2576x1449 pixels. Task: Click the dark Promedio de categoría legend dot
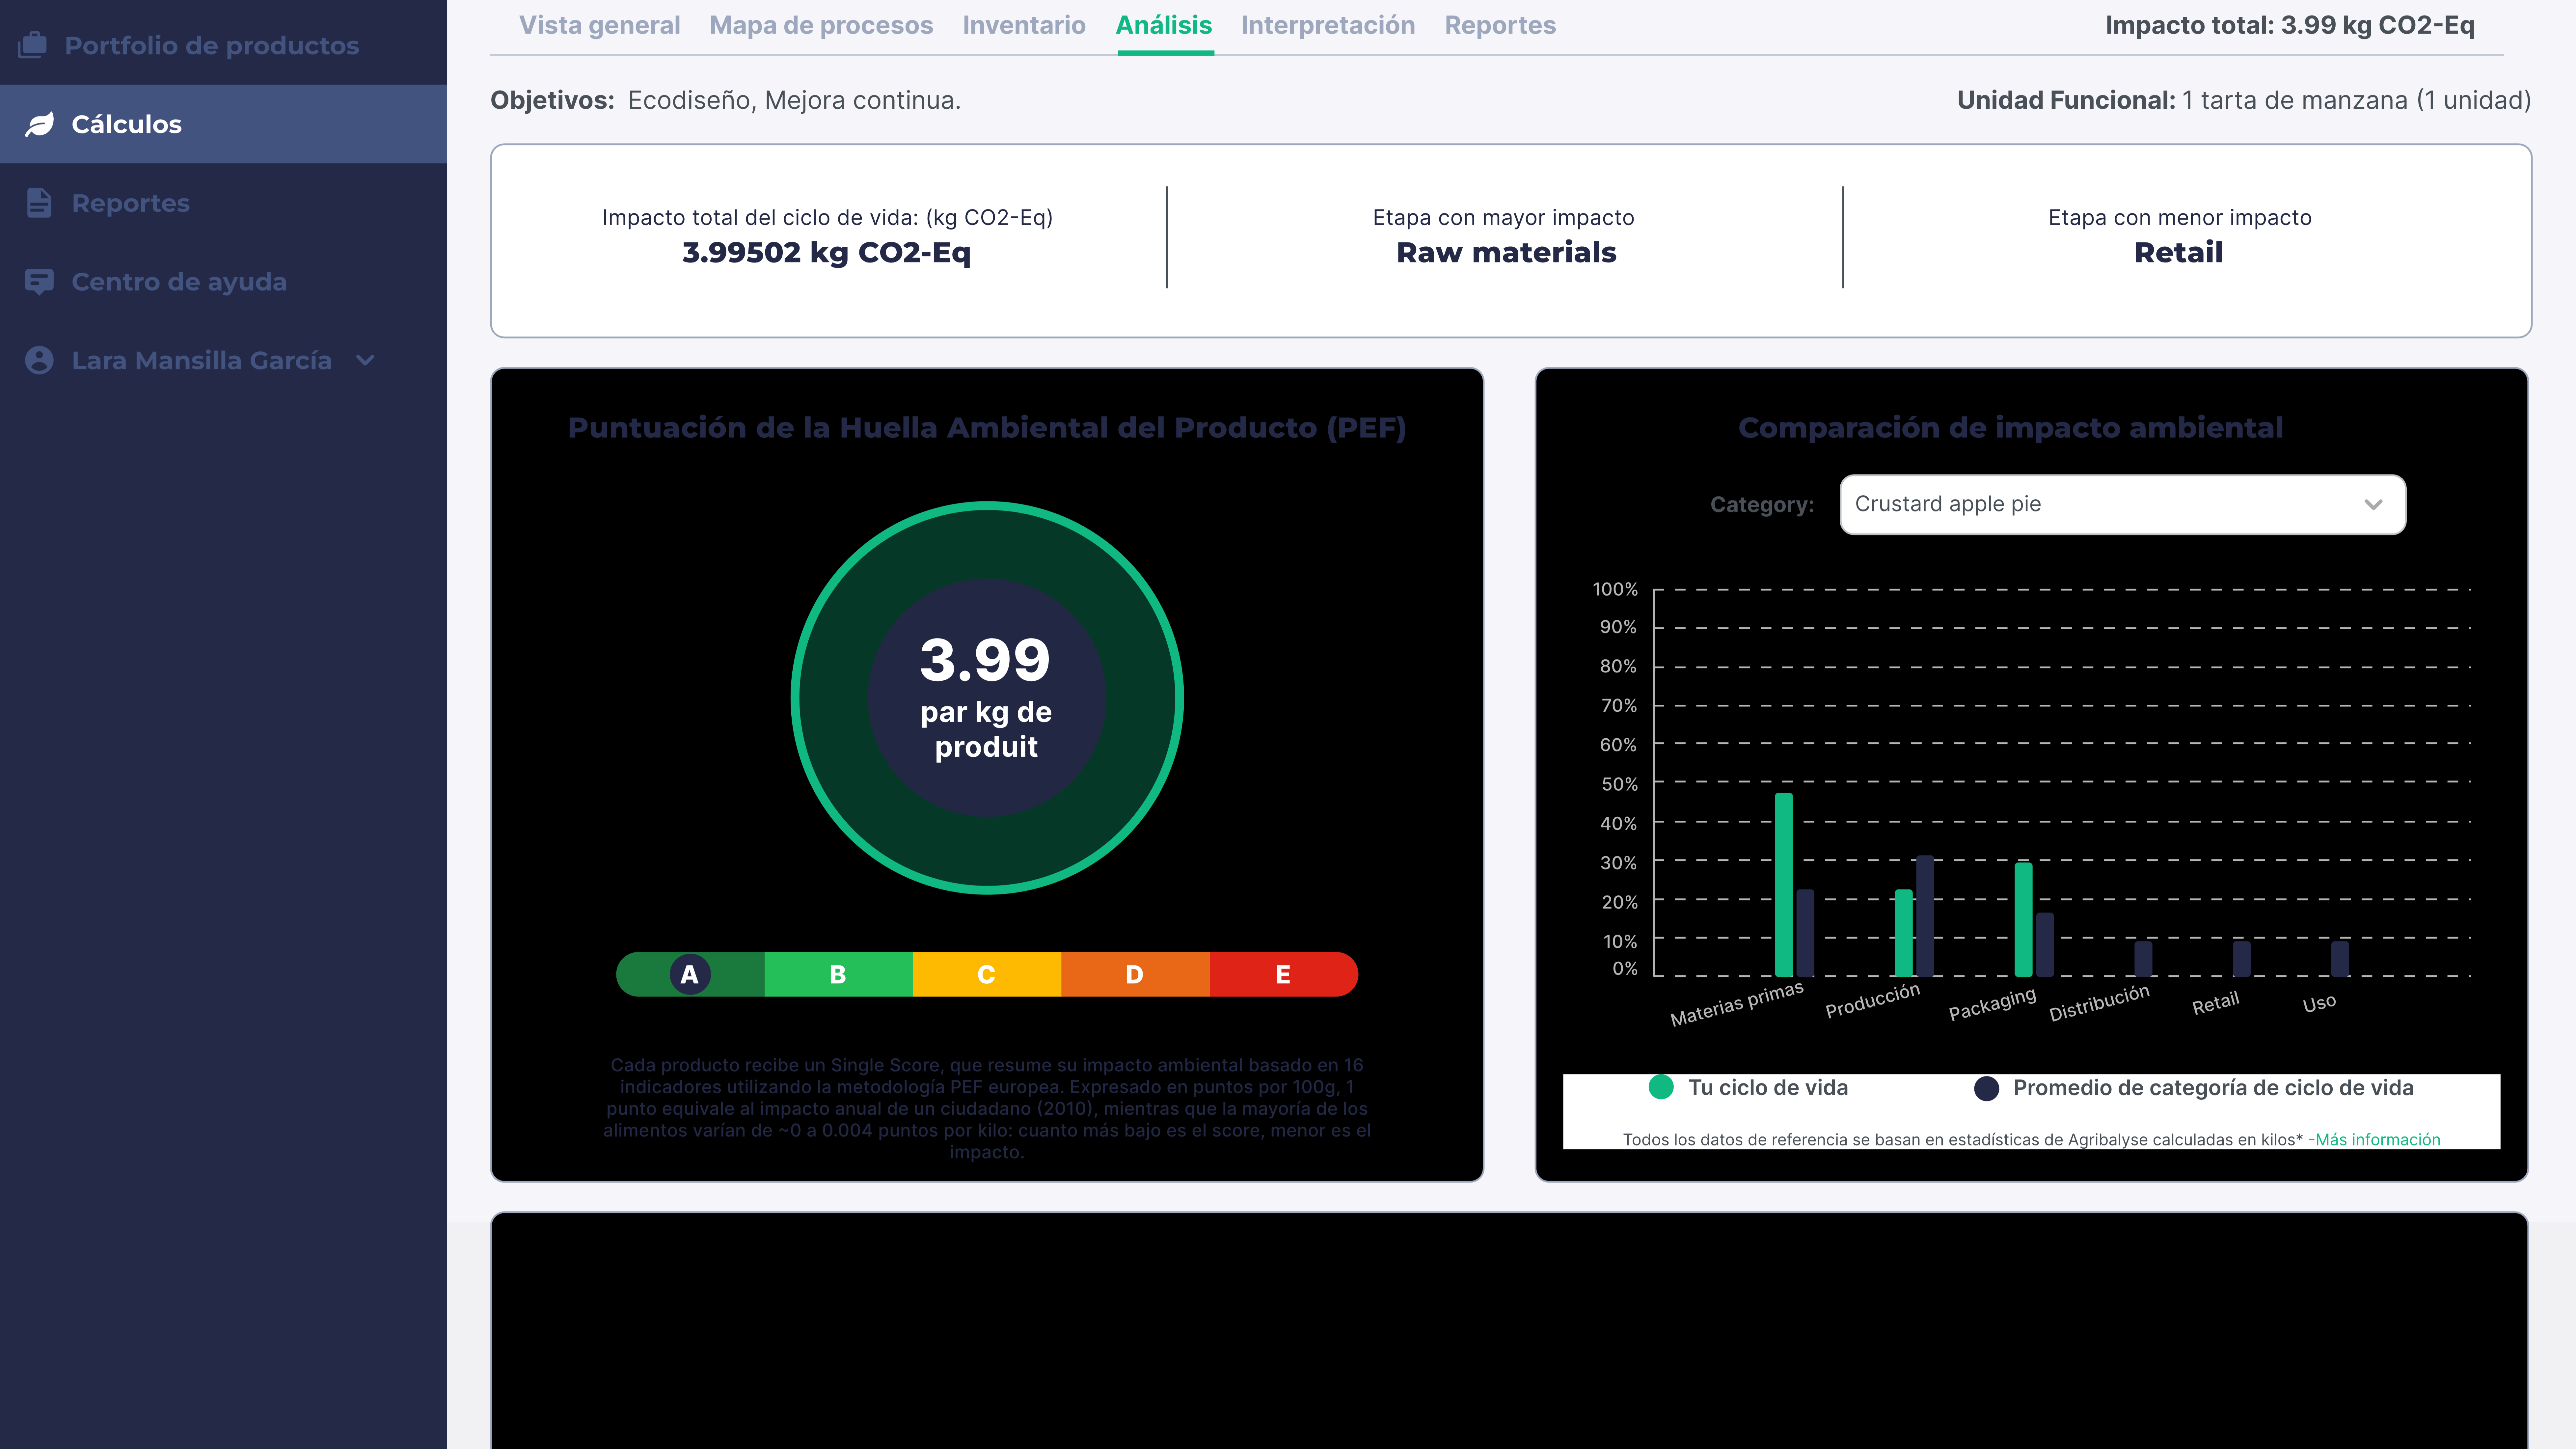tap(1986, 1088)
